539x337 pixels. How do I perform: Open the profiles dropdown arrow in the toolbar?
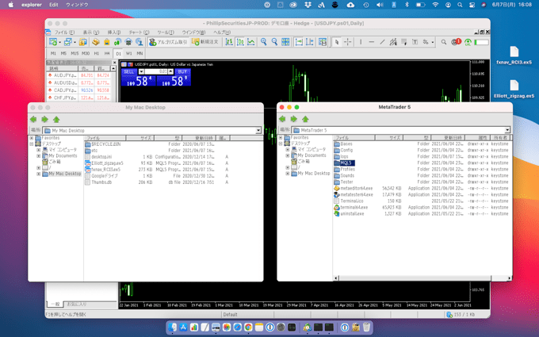click(x=75, y=42)
